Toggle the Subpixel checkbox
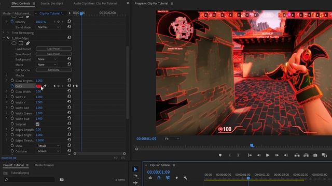 click(37, 124)
